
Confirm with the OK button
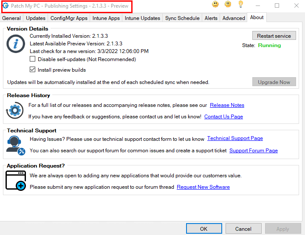coord(204,229)
